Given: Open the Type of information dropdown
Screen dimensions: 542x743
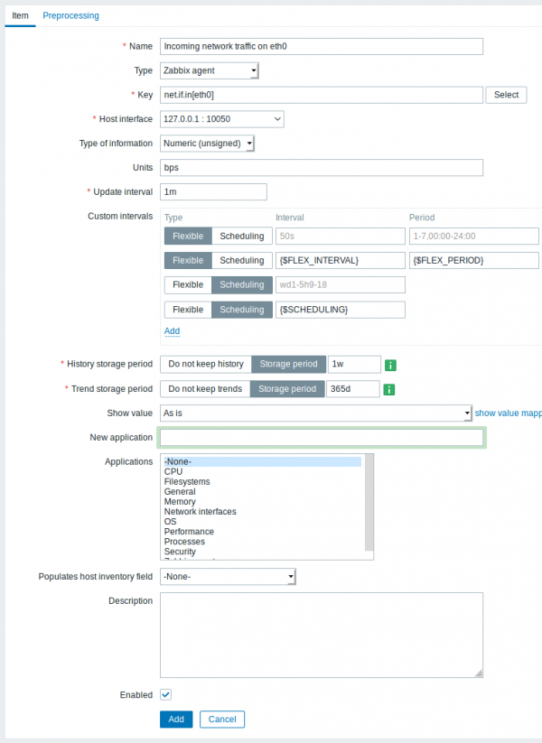Looking at the screenshot, I should 207,143.
